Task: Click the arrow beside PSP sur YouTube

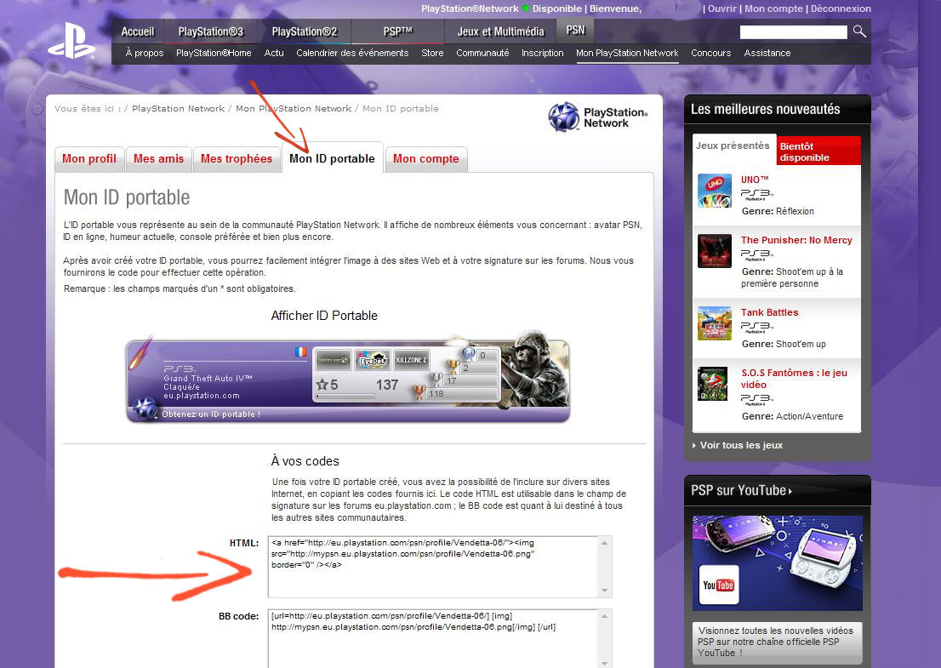Action: (790, 492)
